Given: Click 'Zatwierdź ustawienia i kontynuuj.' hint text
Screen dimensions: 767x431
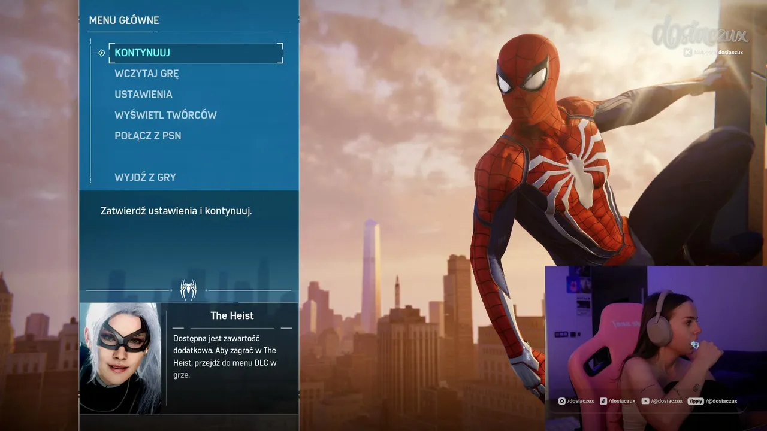Looking at the screenshot, I should pos(176,211).
